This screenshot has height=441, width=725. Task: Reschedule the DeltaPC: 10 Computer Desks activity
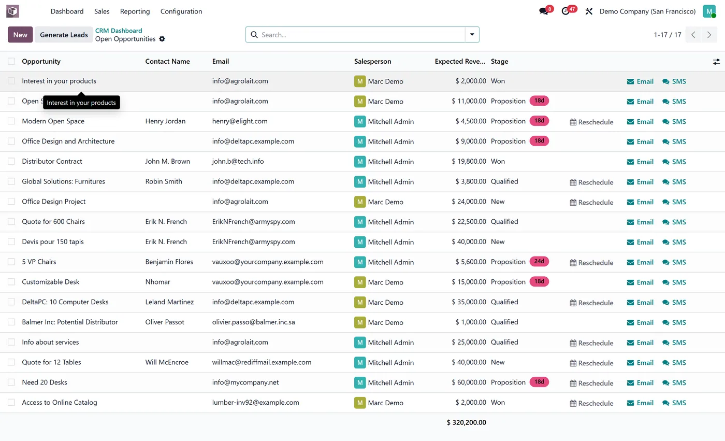591,303
